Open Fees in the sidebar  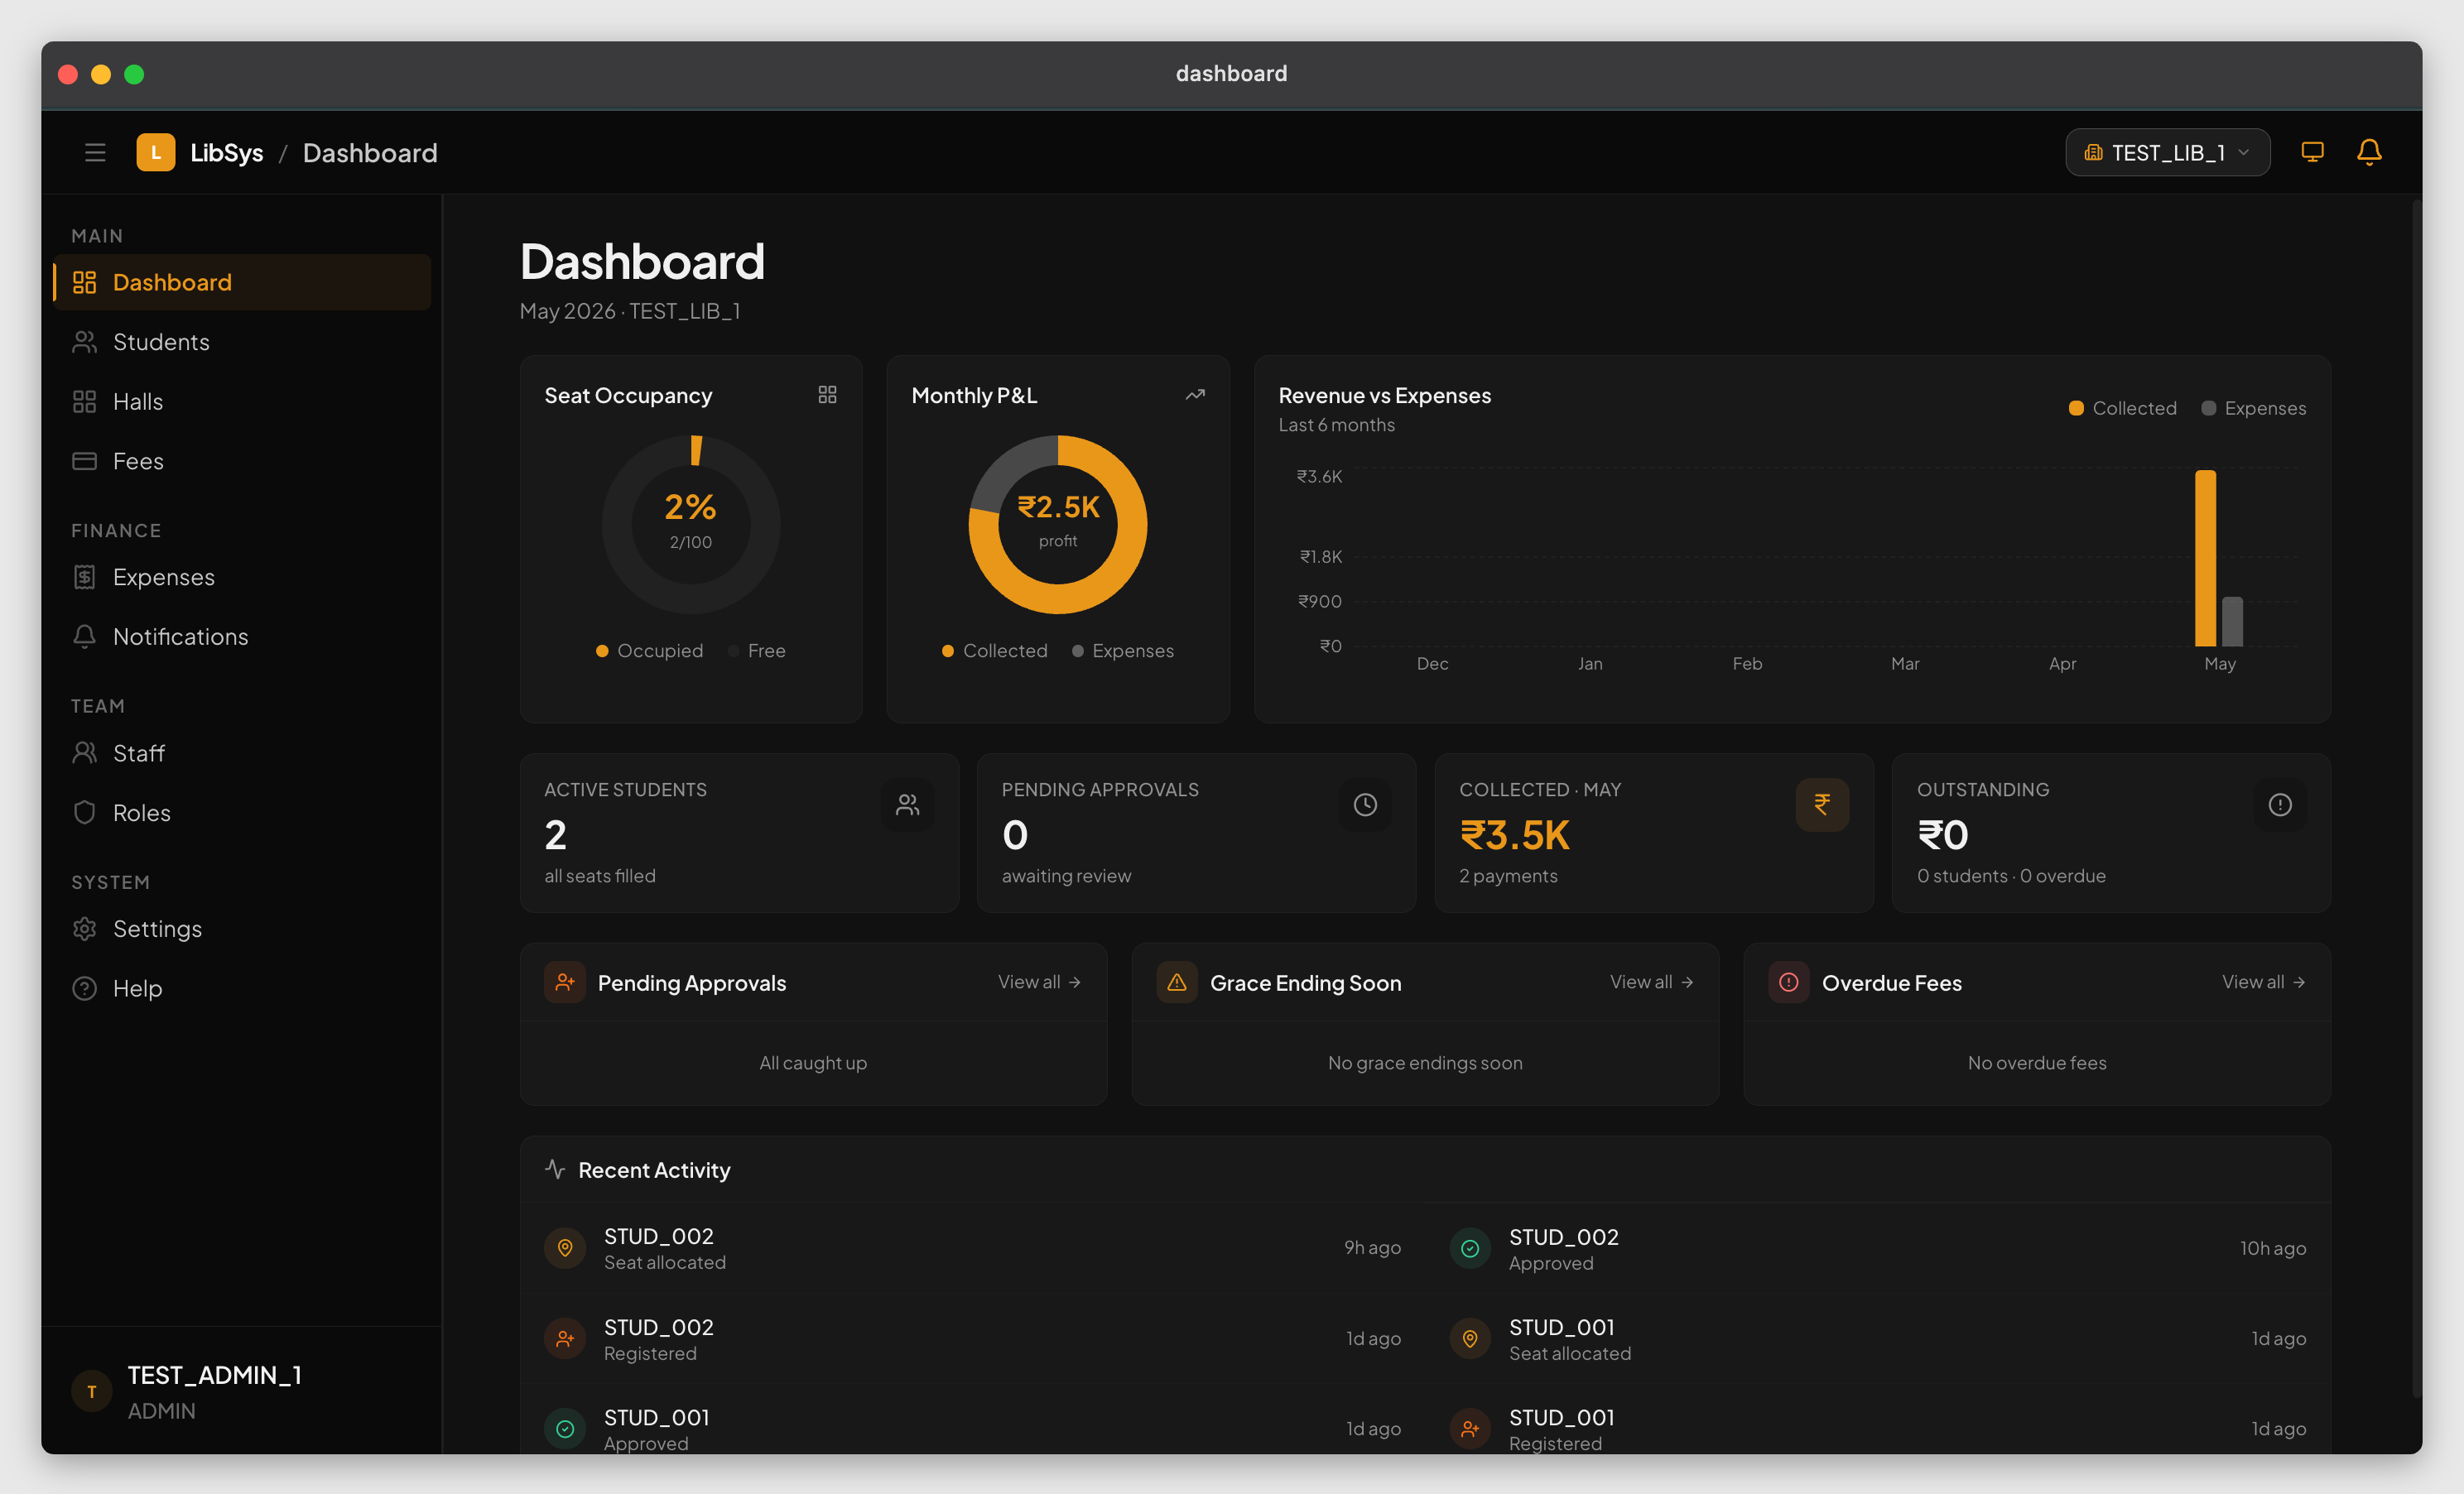(x=242, y=461)
